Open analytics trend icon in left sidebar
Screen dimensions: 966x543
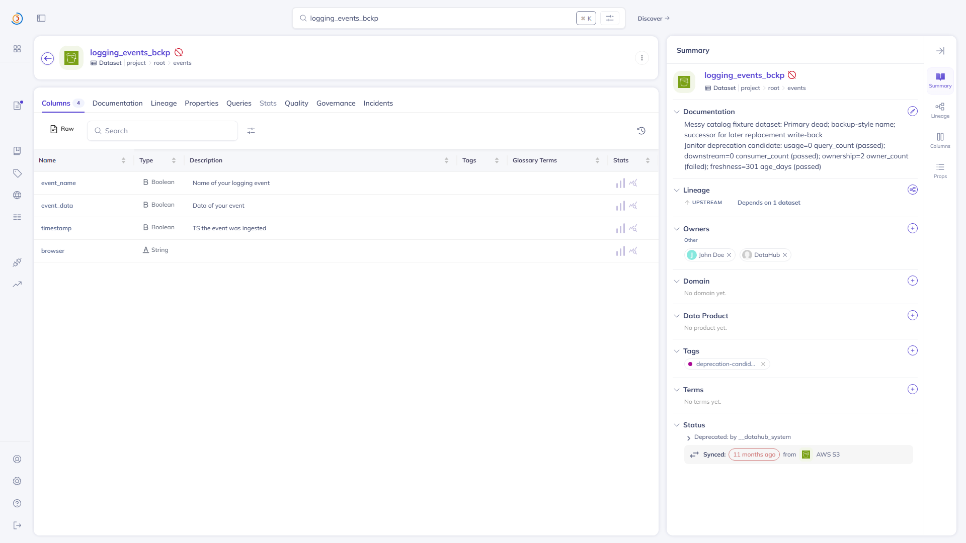pos(17,284)
